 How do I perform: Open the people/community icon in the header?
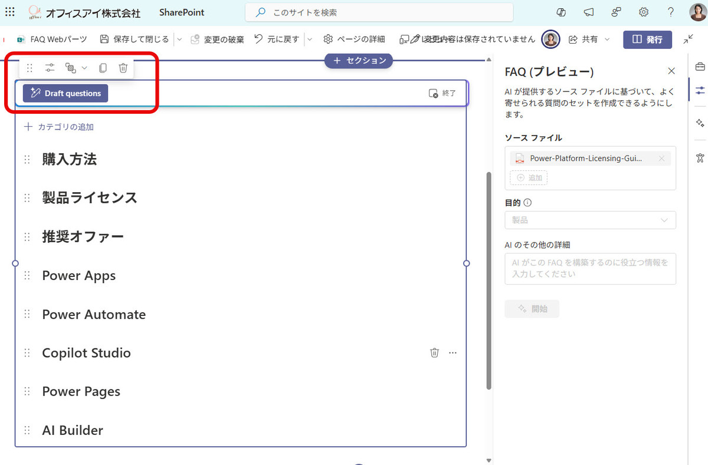[617, 12]
